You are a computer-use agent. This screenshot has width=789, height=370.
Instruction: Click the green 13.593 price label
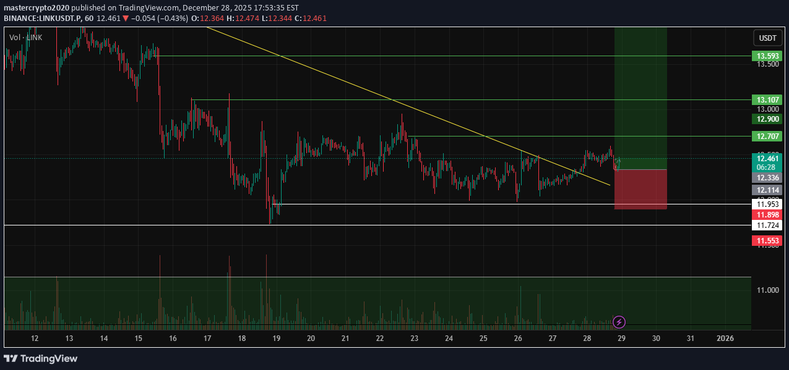click(767, 56)
